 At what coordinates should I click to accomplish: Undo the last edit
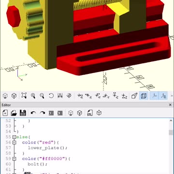[x=33, y=113]
